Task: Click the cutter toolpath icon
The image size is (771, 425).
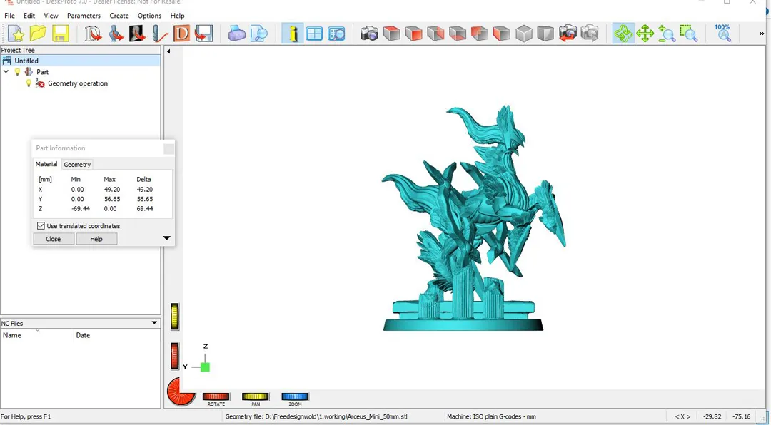Action: (159, 34)
